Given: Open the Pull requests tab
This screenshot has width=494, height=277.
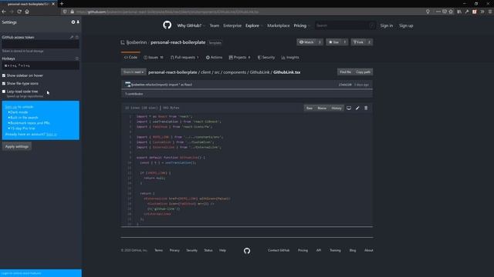Looking at the screenshot, I should tap(184, 57).
